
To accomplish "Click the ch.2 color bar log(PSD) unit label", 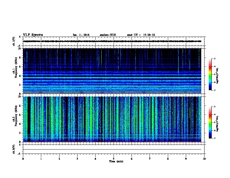I will [x=218, y=124].
